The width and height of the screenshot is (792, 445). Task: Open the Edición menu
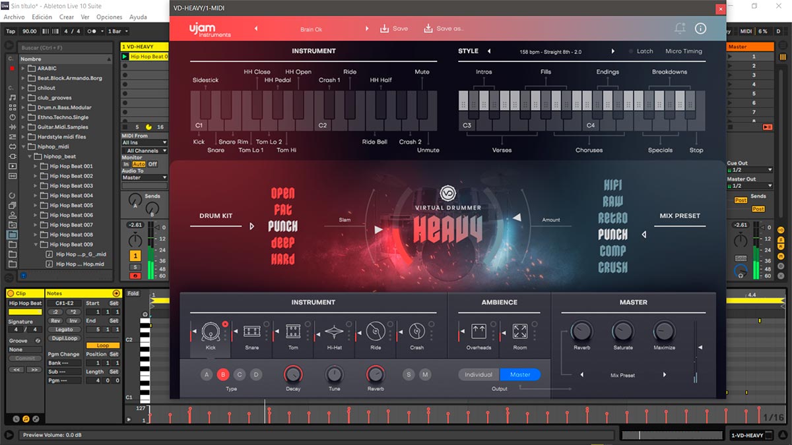pyautogui.click(x=42, y=17)
